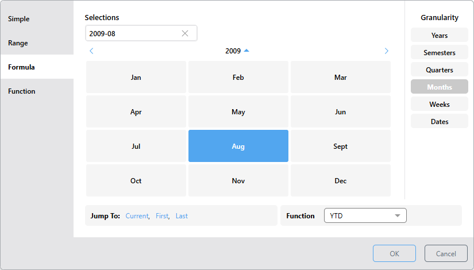This screenshot has height=270, width=474.
Task: Set granularity to Years
Action: click(x=439, y=36)
